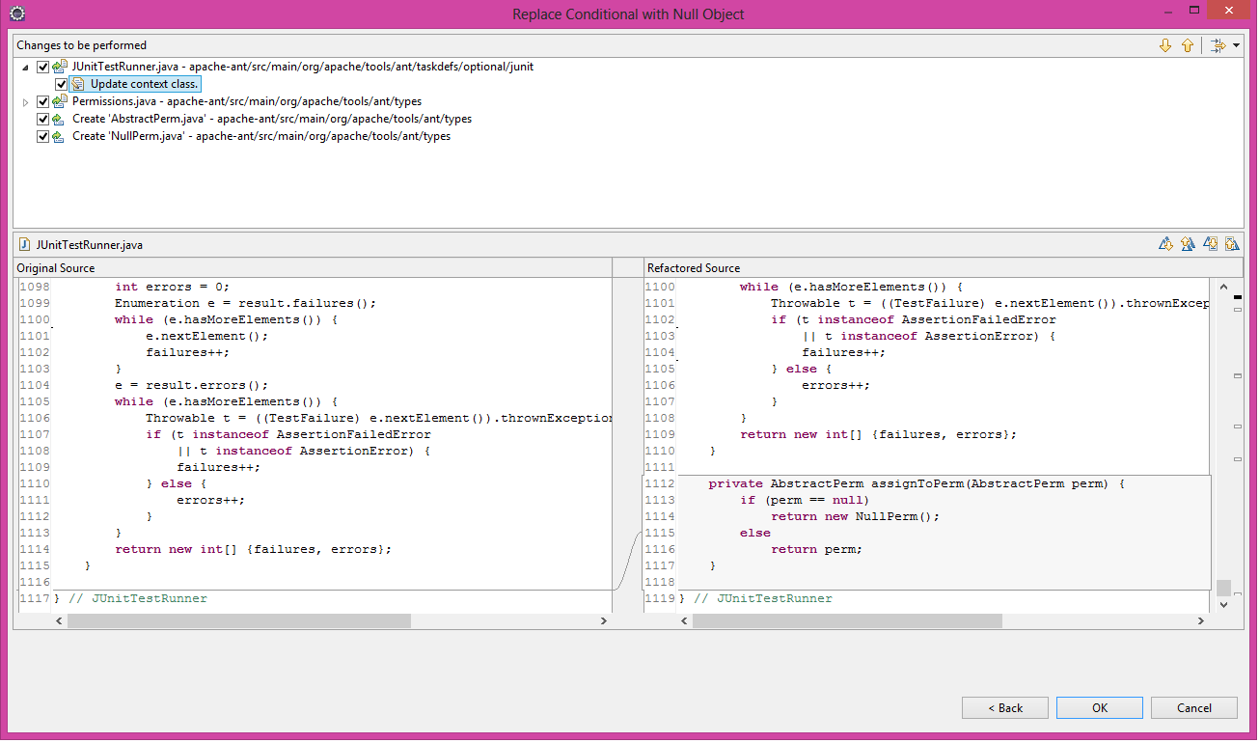Click line number 1098 in Original Source
1259x743 pixels.
[34, 287]
